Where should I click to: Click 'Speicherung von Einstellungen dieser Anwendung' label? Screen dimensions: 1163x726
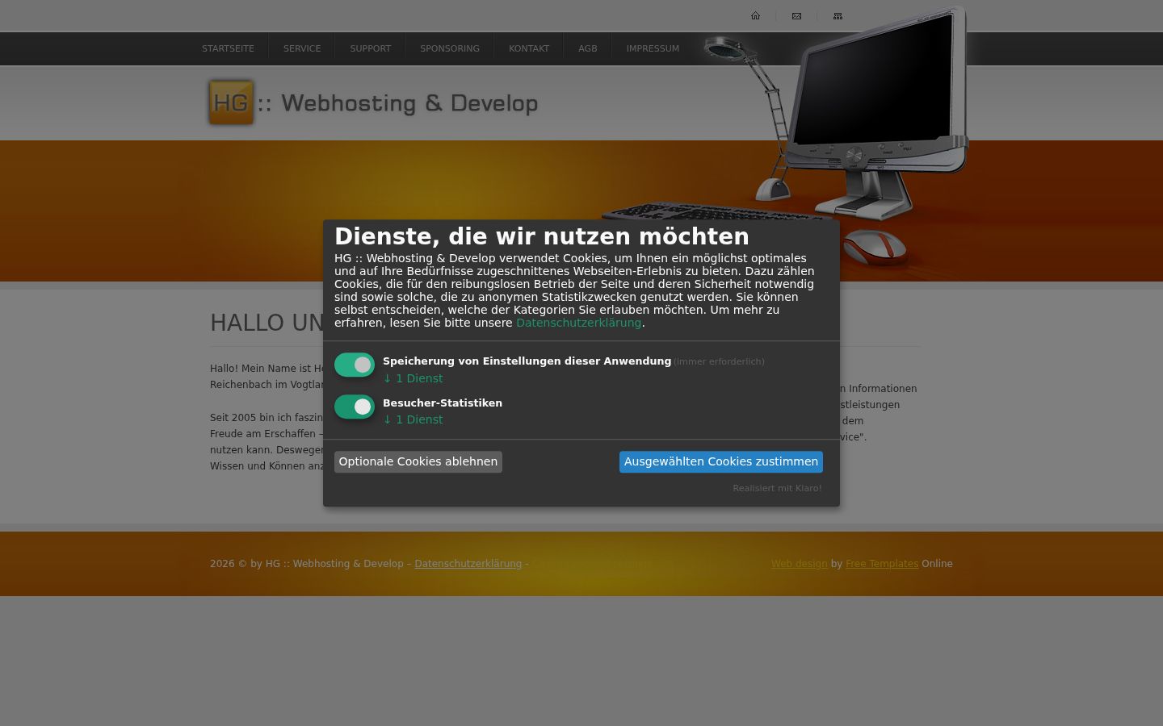click(527, 361)
